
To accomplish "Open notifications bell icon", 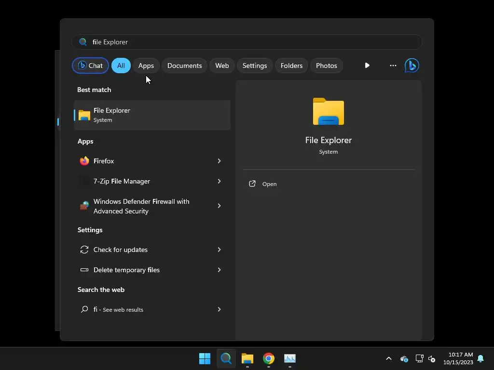I will 480,358.
